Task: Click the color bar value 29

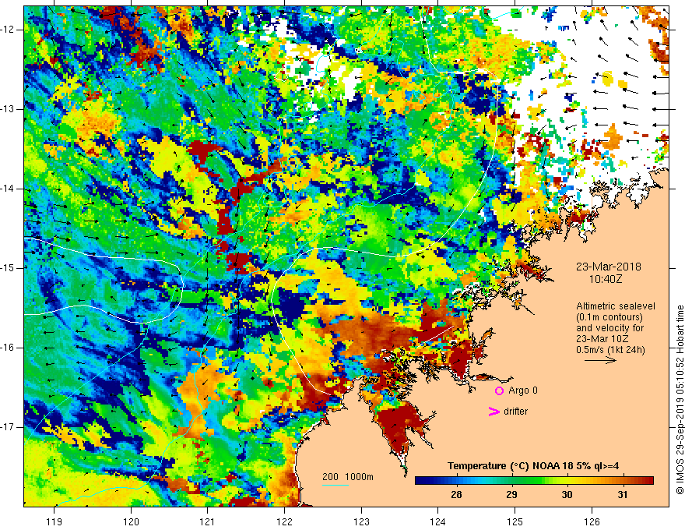Action: 511,495
